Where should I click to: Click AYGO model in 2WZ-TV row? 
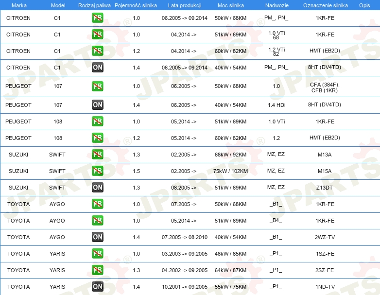coord(57,237)
